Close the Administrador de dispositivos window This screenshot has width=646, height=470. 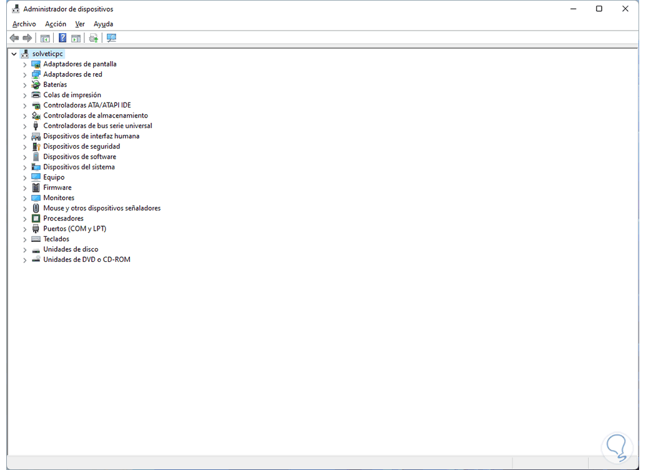point(625,9)
